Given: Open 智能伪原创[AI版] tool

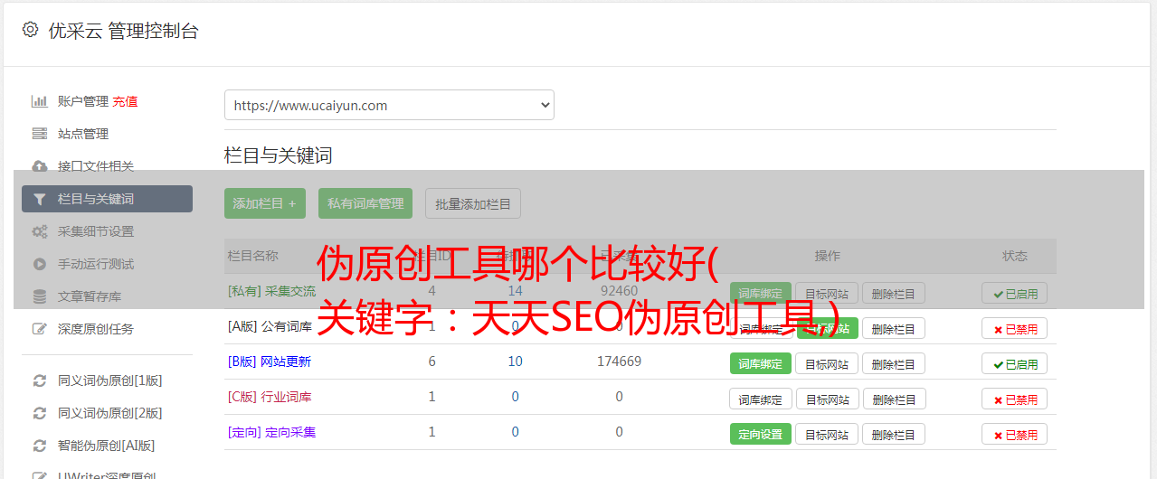Looking at the screenshot, I should coord(107,446).
